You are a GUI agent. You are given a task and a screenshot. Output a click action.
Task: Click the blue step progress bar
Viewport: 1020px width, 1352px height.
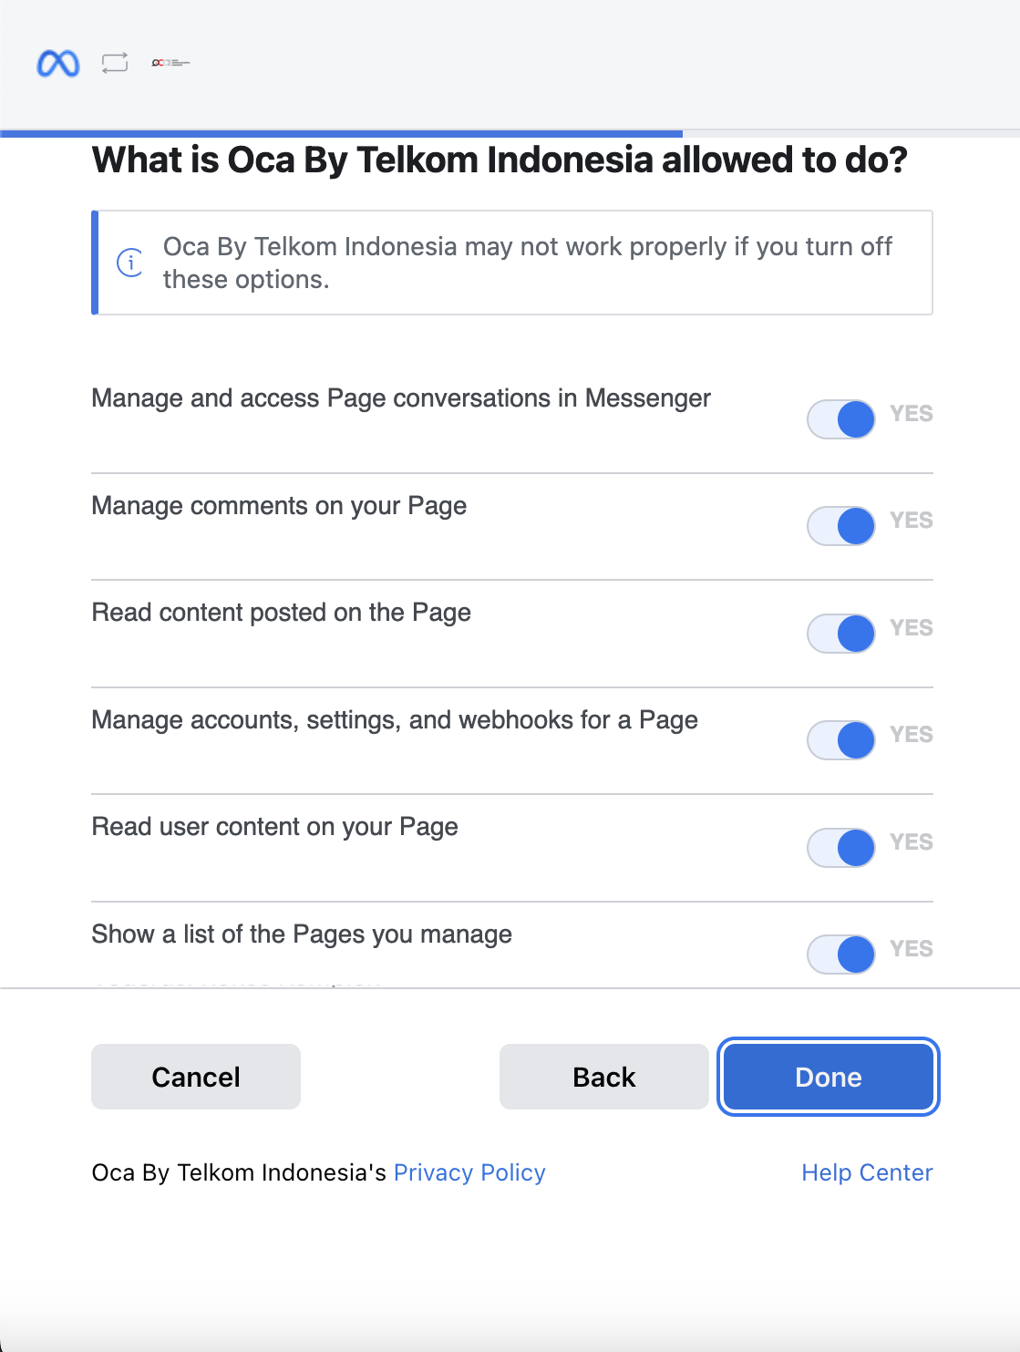[x=342, y=134]
